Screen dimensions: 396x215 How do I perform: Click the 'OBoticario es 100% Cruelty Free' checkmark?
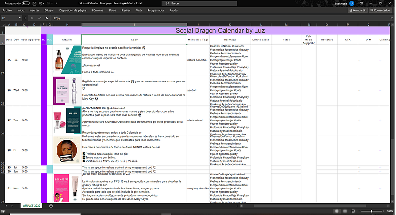pos(84,161)
